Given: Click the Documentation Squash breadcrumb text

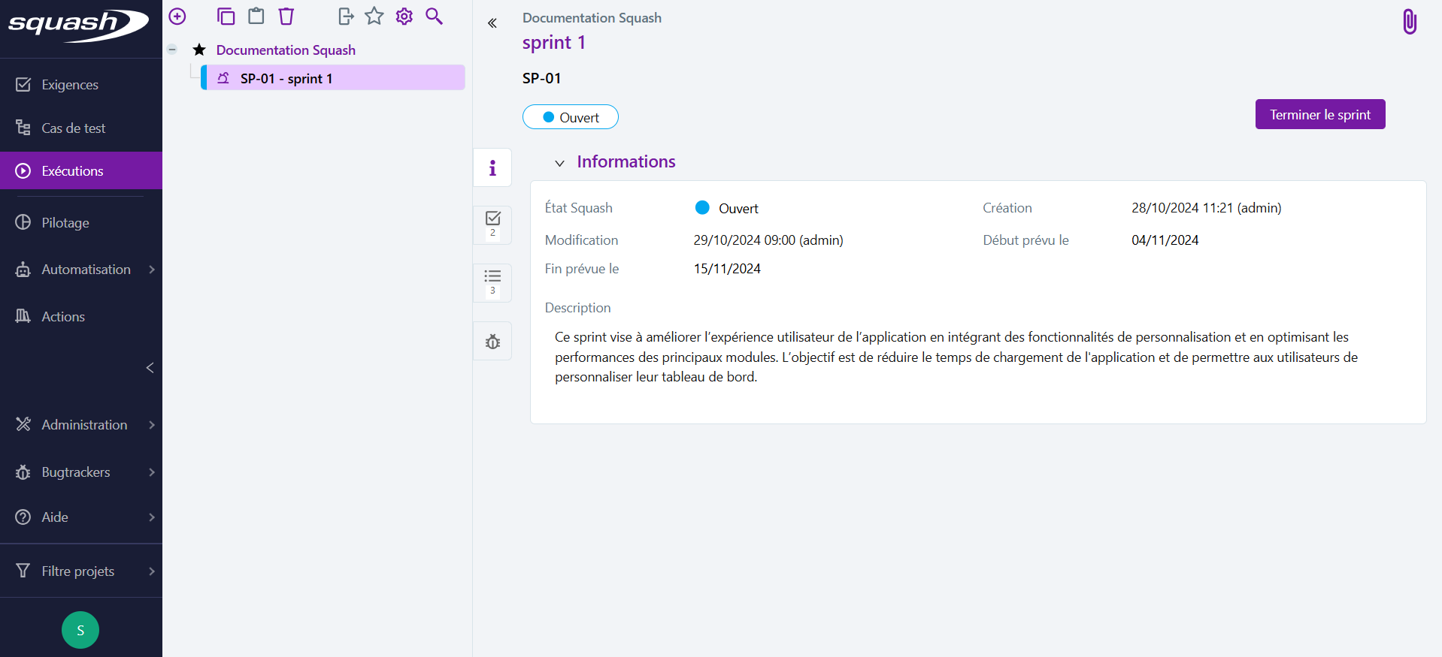Looking at the screenshot, I should click(592, 18).
